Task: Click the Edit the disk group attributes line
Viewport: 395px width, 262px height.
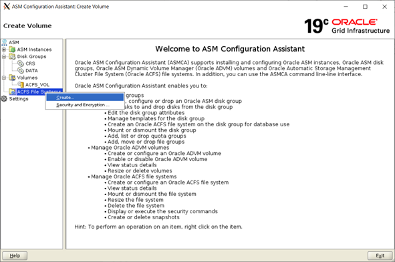Action: [x=146, y=113]
